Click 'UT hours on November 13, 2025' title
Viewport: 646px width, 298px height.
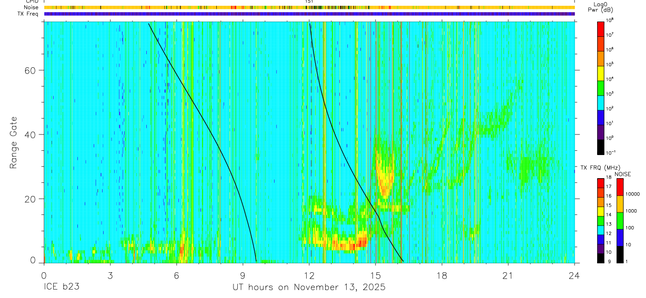pos(309,287)
